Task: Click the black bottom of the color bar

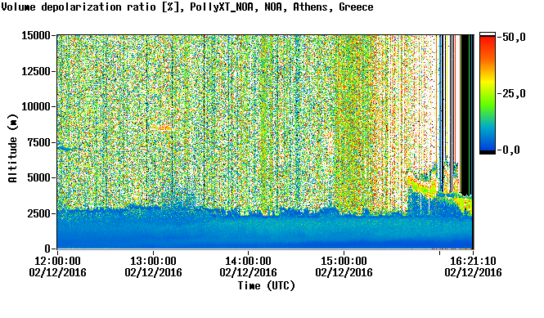Action: click(488, 152)
